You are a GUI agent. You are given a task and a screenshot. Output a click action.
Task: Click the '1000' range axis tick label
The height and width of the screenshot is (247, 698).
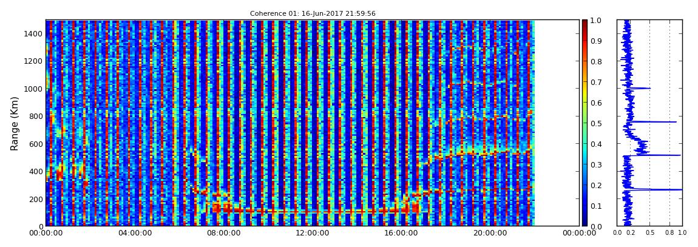tap(33, 89)
